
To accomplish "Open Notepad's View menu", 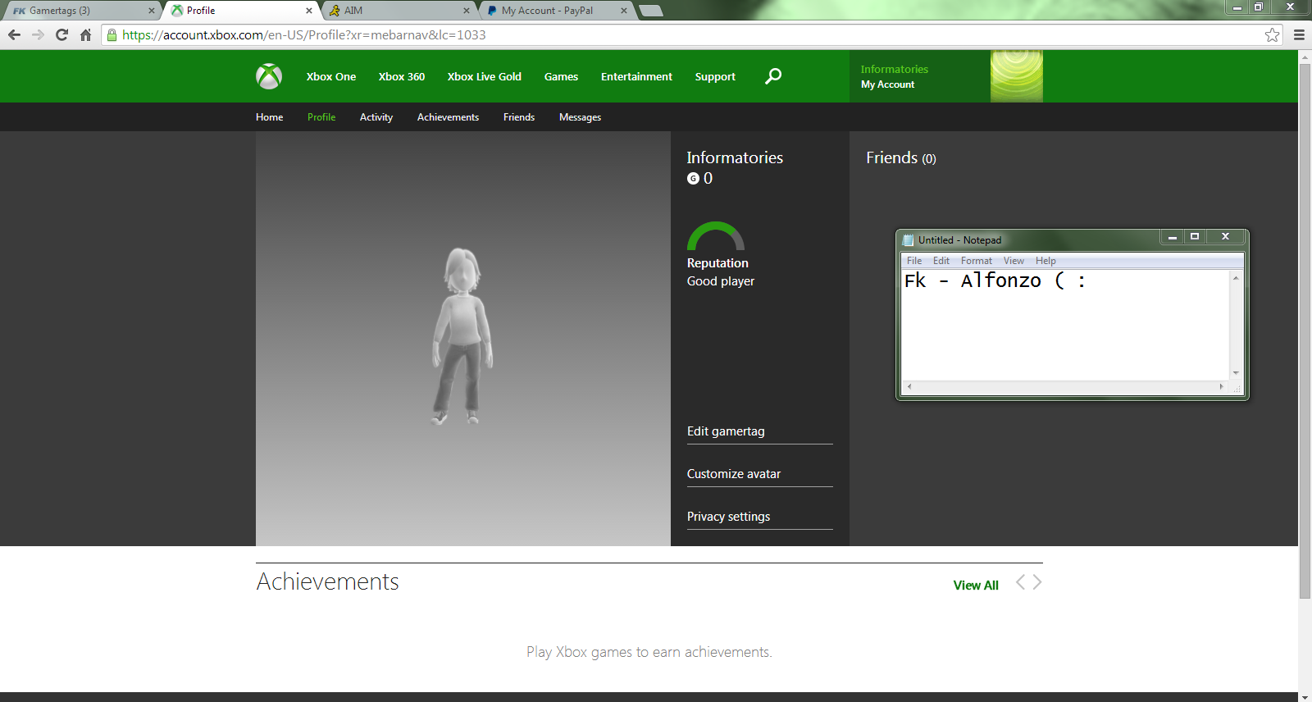I will click(1014, 261).
